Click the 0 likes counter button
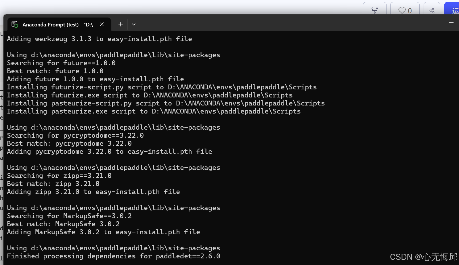The height and width of the screenshot is (265, 459). pos(405,10)
